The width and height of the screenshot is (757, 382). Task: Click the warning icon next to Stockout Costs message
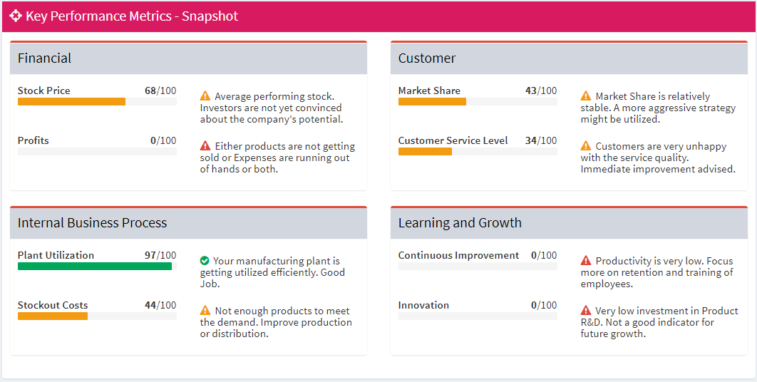205,311
